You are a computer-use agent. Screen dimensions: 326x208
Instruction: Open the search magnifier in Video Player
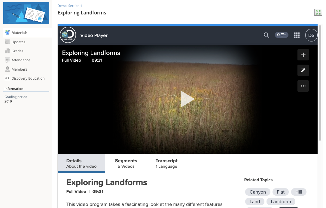click(x=266, y=35)
